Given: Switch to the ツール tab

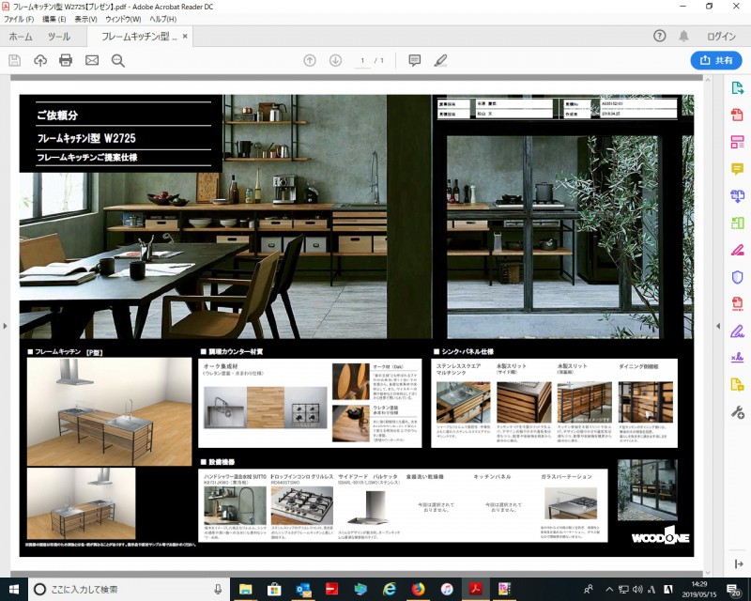Looking at the screenshot, I should tap(58, 37).
